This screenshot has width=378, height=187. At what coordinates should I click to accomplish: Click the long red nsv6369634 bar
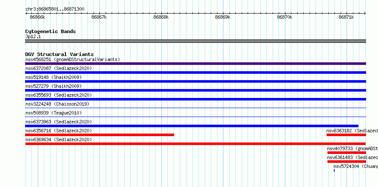click(195, 144)
